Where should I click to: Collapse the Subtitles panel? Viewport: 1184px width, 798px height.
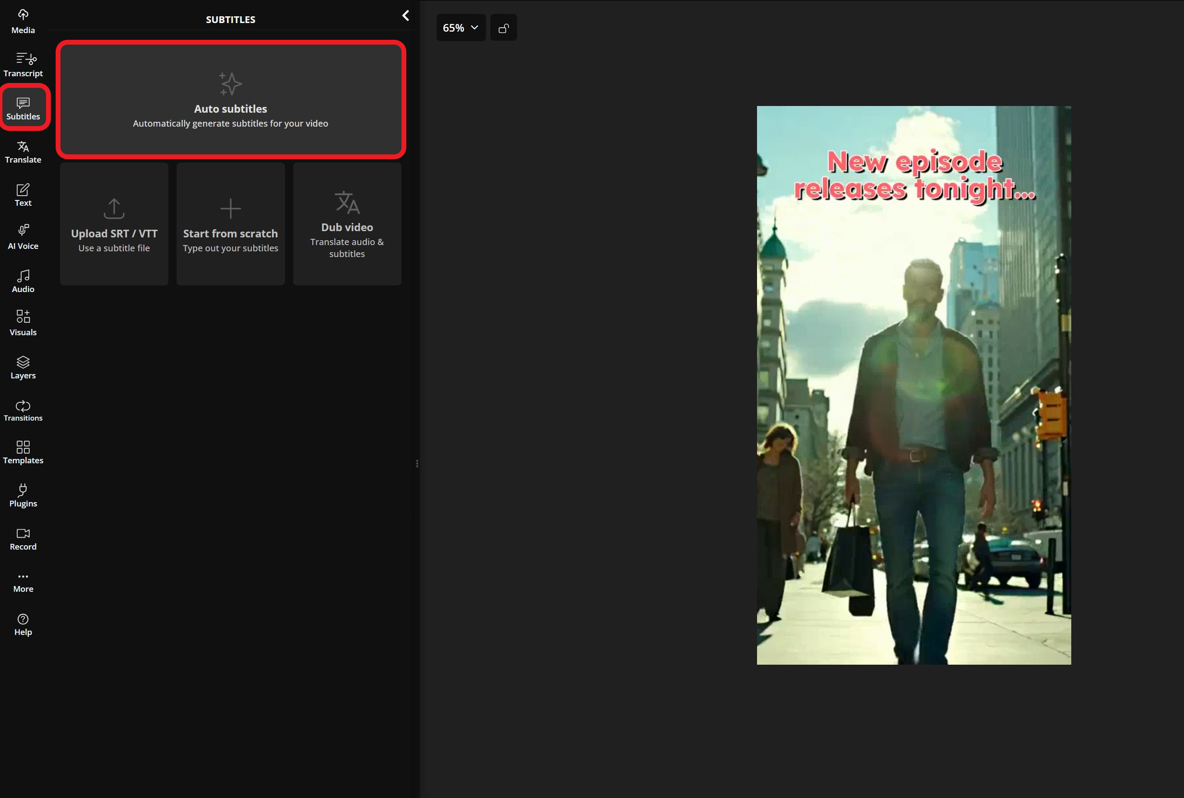coord(405,15)
